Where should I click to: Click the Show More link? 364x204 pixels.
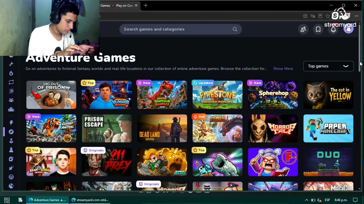tap(283, 69)
